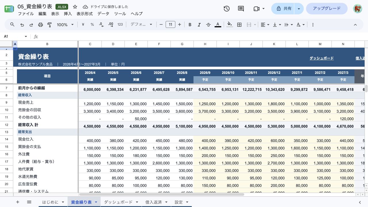The width and height of the screenshot is (368, 207).
Task: Click the print icon
Action: tap(41, 25)
